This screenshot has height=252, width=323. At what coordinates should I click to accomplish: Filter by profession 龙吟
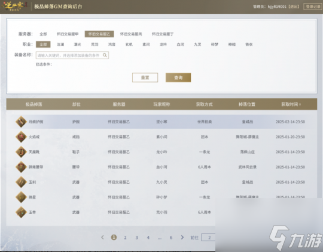[163, 44]
